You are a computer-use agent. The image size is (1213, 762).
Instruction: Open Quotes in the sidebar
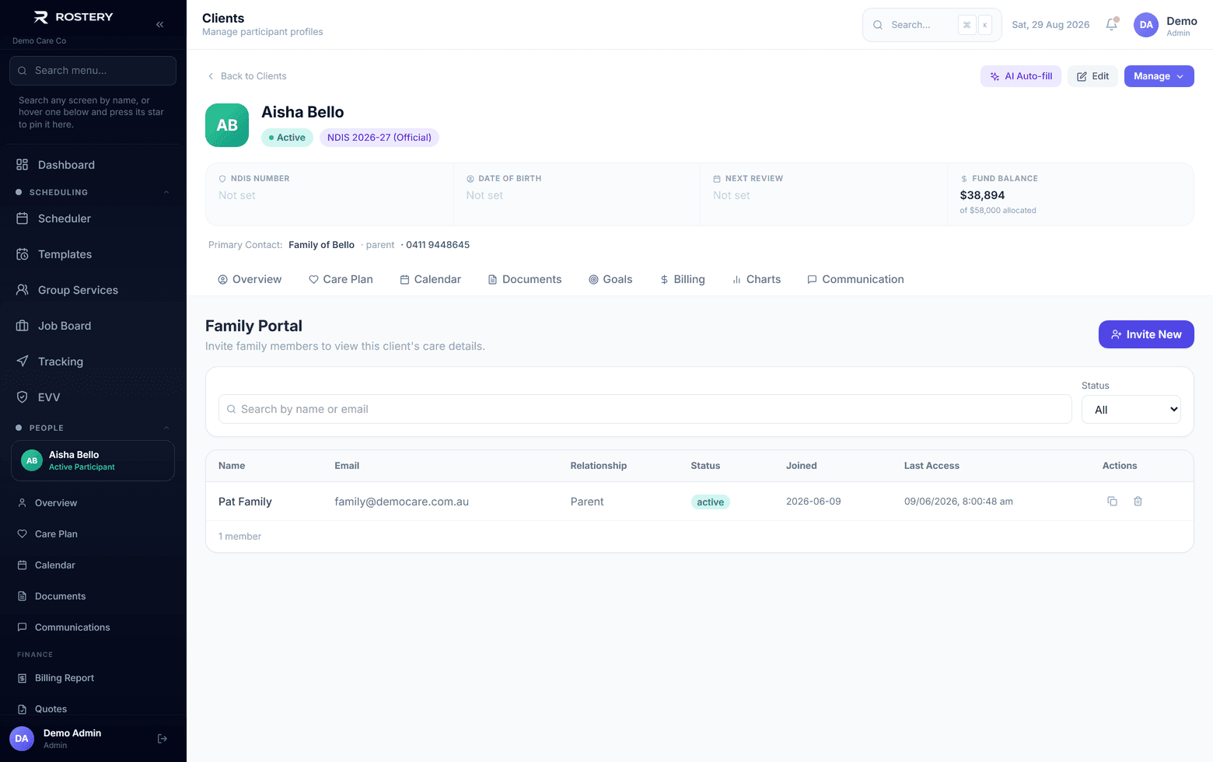click(x=93, y=709)
